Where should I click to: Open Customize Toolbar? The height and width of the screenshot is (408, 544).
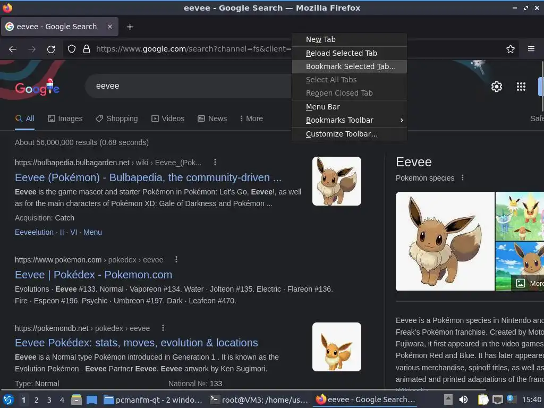click(x=350, y=134)
